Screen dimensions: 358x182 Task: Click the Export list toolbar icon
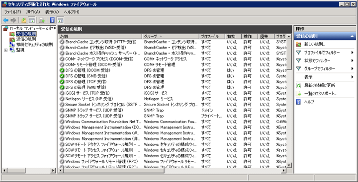point(42,20)
